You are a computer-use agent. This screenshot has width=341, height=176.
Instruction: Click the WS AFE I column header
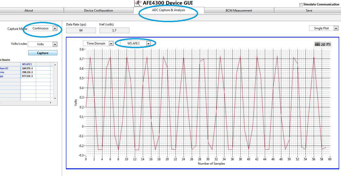point(28,64)
